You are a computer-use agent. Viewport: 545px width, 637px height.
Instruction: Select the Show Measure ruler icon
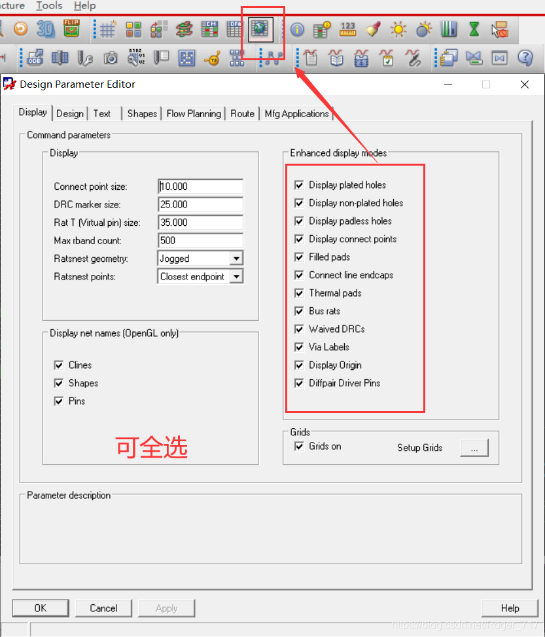click(x=347, y=29)
